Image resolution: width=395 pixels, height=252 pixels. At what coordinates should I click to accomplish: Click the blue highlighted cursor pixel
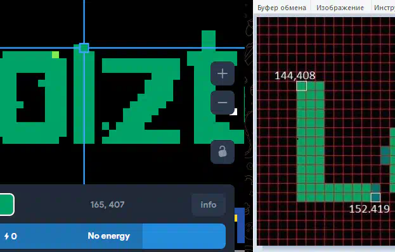[84, 47]
